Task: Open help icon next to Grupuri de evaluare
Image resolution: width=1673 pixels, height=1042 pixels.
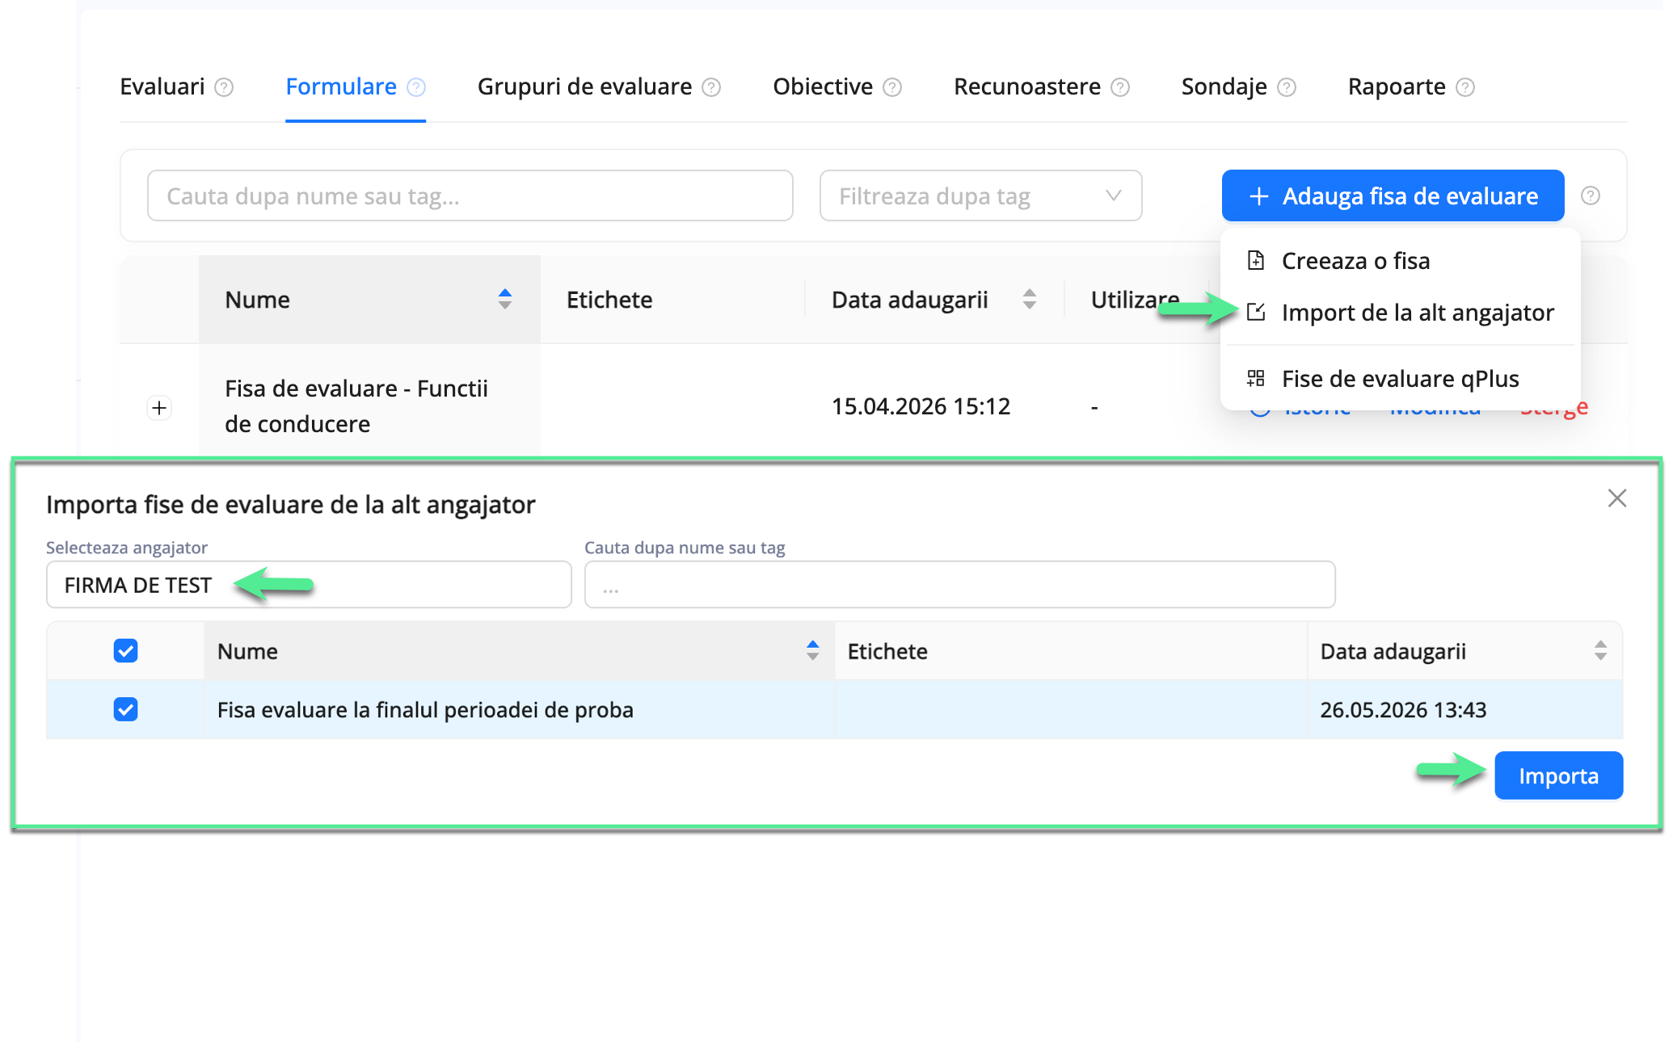Action: [711, 87]
